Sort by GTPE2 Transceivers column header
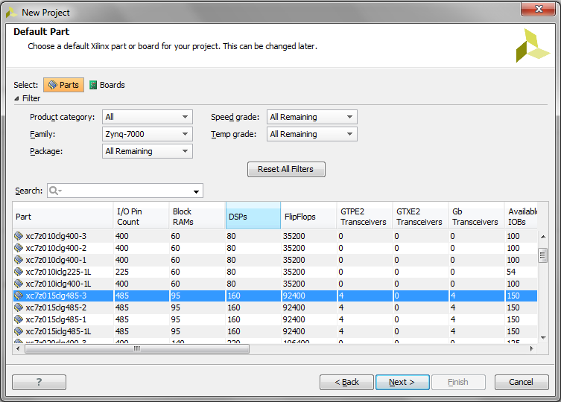 pos(364,217)
